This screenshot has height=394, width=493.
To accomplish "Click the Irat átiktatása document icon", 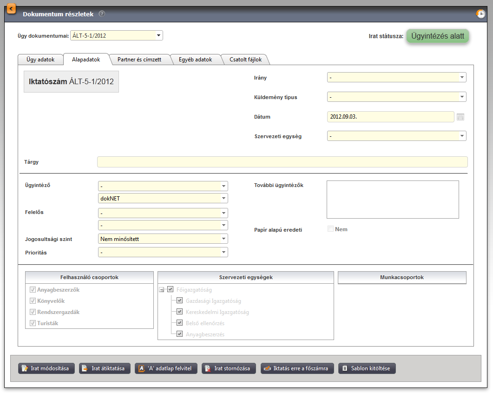I will pos(85,368).
